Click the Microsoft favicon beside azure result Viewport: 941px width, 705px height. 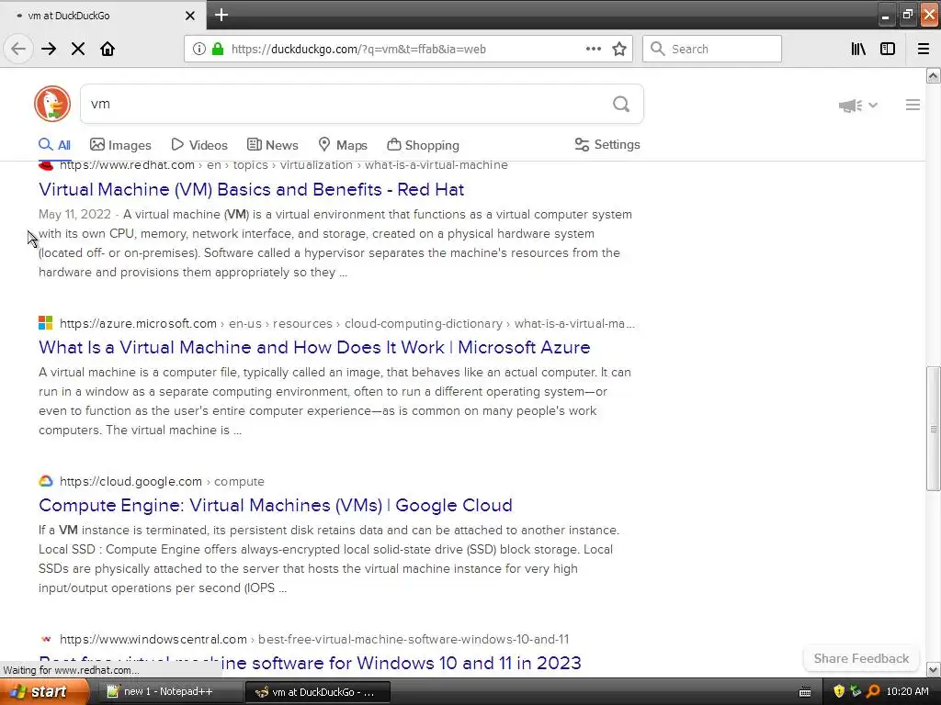click(x=46, y=323)
